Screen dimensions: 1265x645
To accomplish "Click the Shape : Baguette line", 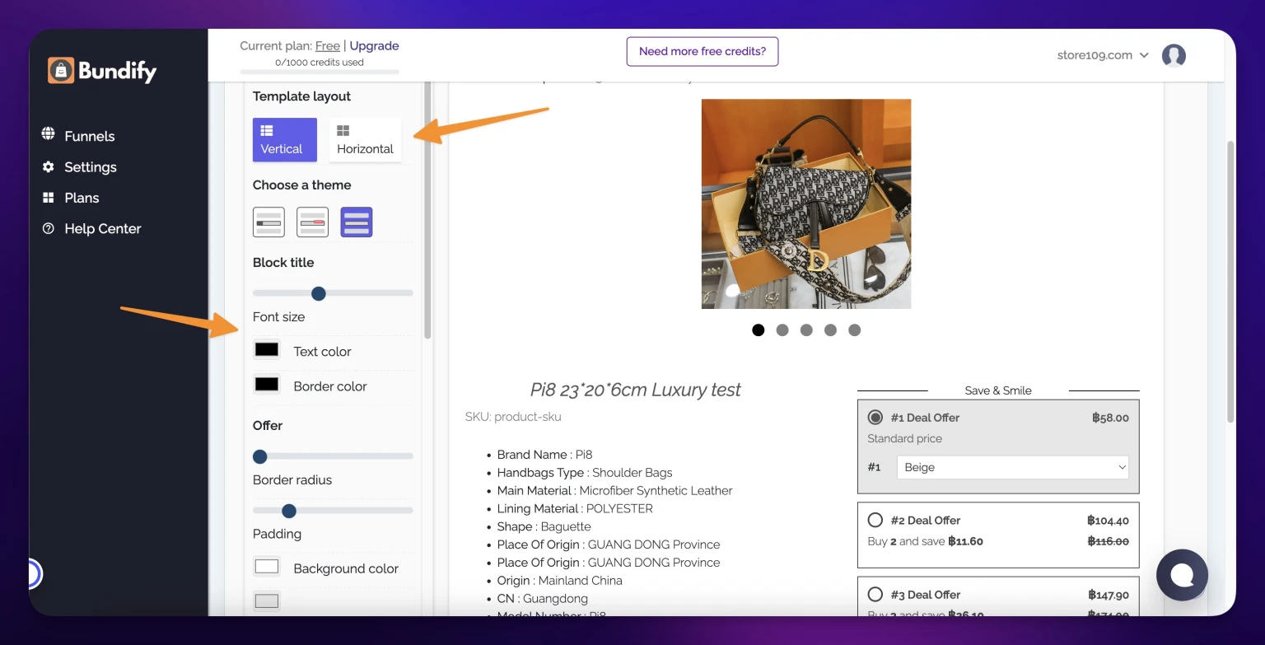I will tap(544, 526).
